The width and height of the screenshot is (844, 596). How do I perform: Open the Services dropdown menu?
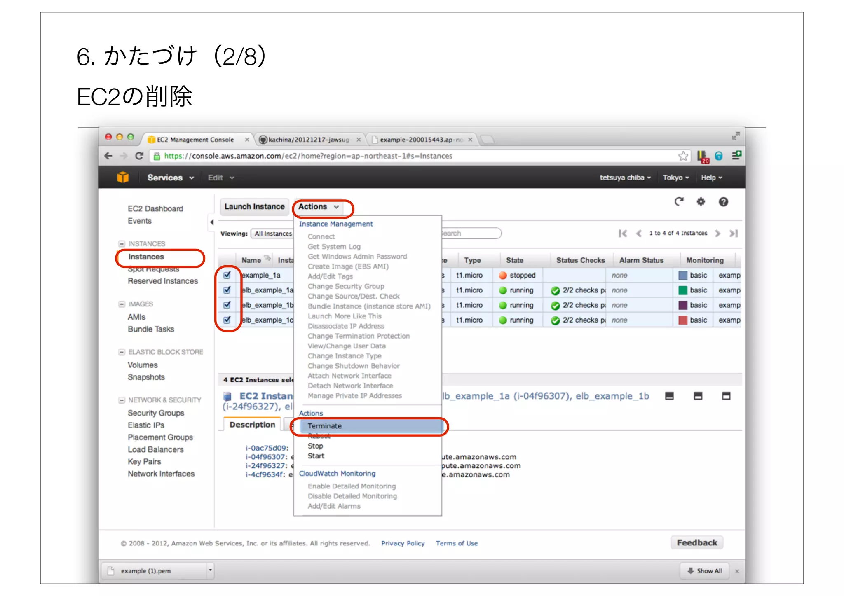[170, 178]
